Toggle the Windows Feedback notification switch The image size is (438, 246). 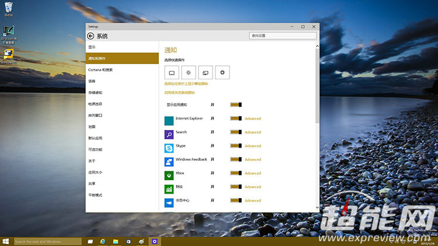236,160
